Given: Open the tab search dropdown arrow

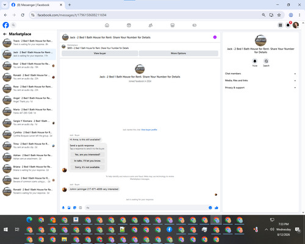Looking at the screenshot, I should pyautogui.click(x=5, y=5).
